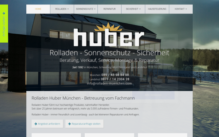Click the arrow icon on Anfrage stellen tab
219x137 pixels.
tap(4, 13)
